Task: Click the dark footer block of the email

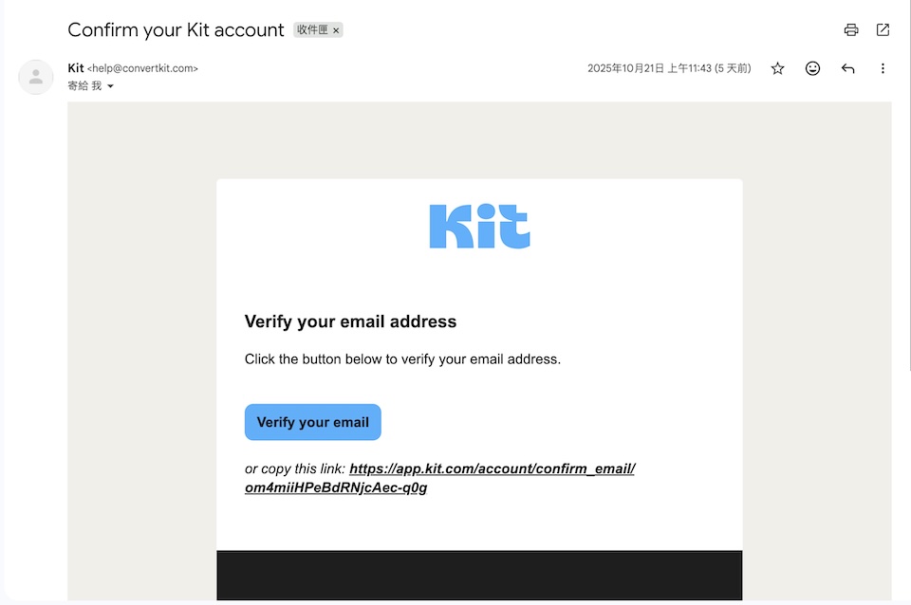Action: point(479,575)
